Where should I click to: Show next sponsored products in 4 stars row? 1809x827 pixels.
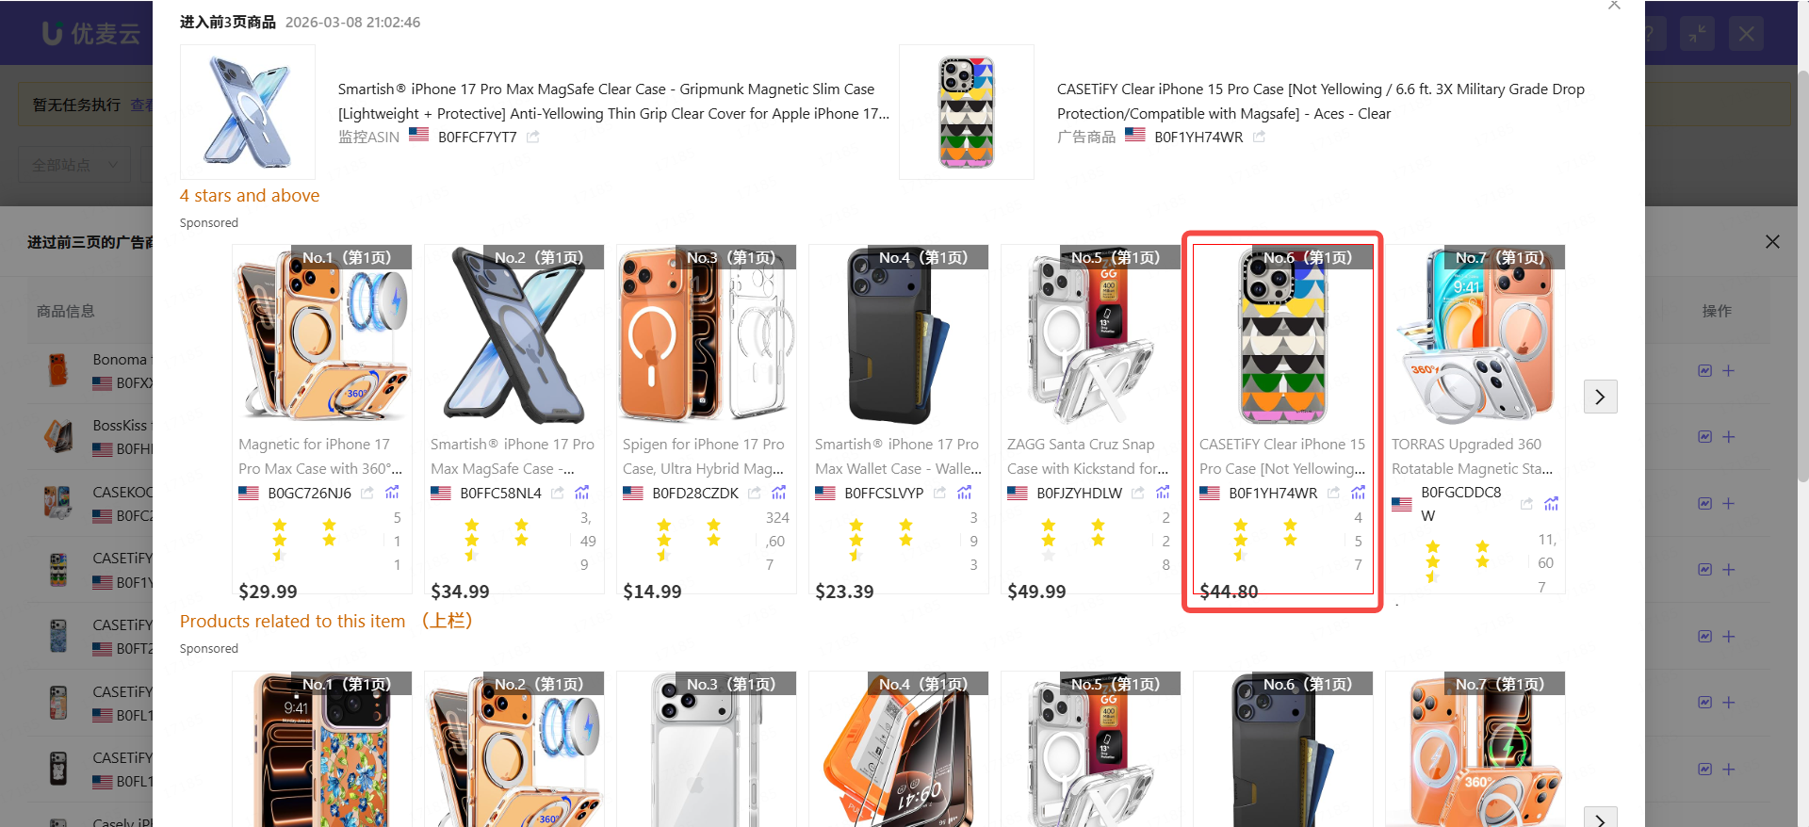coord(1600,397)
